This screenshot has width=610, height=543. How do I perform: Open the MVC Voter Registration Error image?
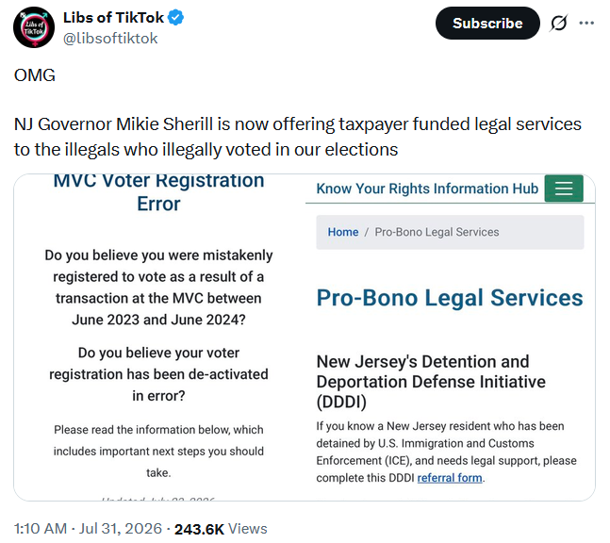point(159,337)
